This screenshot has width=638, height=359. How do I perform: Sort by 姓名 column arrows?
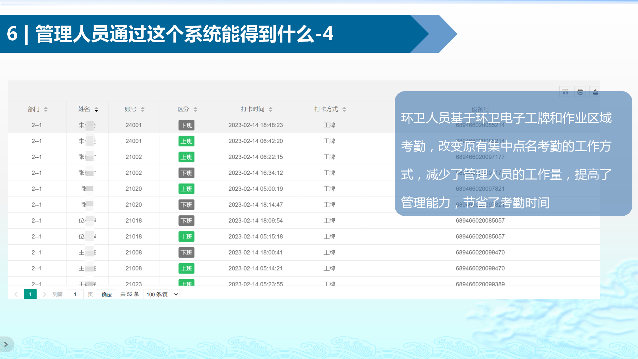tap(96, 109)
